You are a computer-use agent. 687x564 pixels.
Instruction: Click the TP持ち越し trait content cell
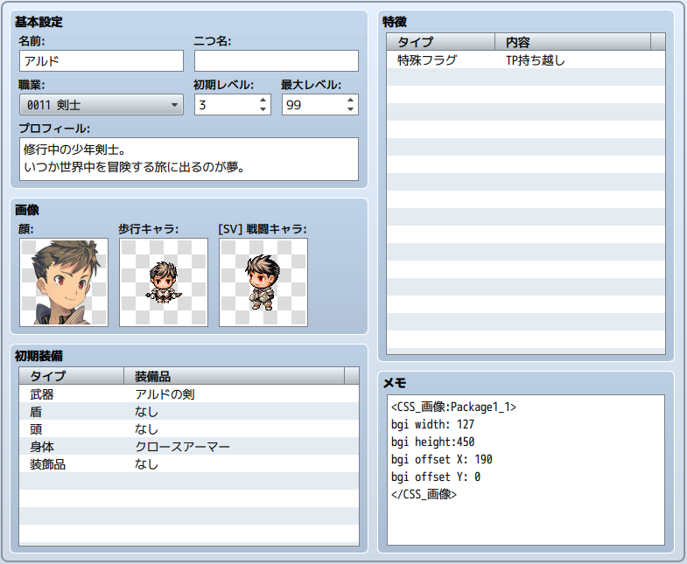pos(536,60)
